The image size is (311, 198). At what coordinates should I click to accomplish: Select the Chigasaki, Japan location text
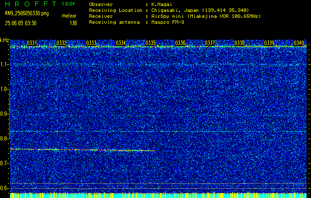tap(200, 10)
